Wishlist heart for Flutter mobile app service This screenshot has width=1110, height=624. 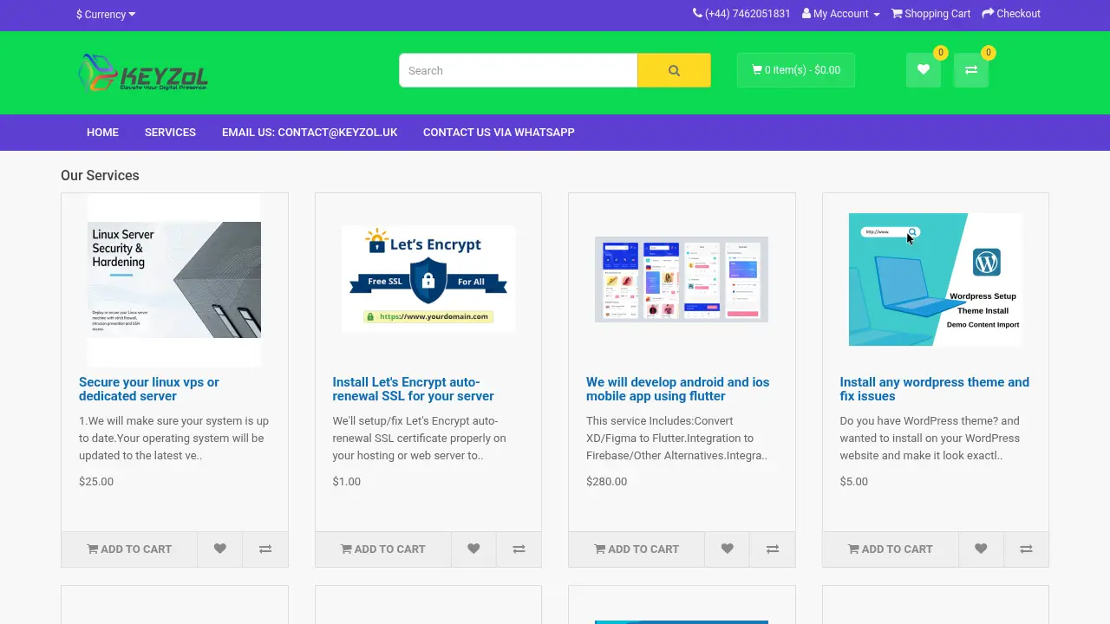[728, 549]
